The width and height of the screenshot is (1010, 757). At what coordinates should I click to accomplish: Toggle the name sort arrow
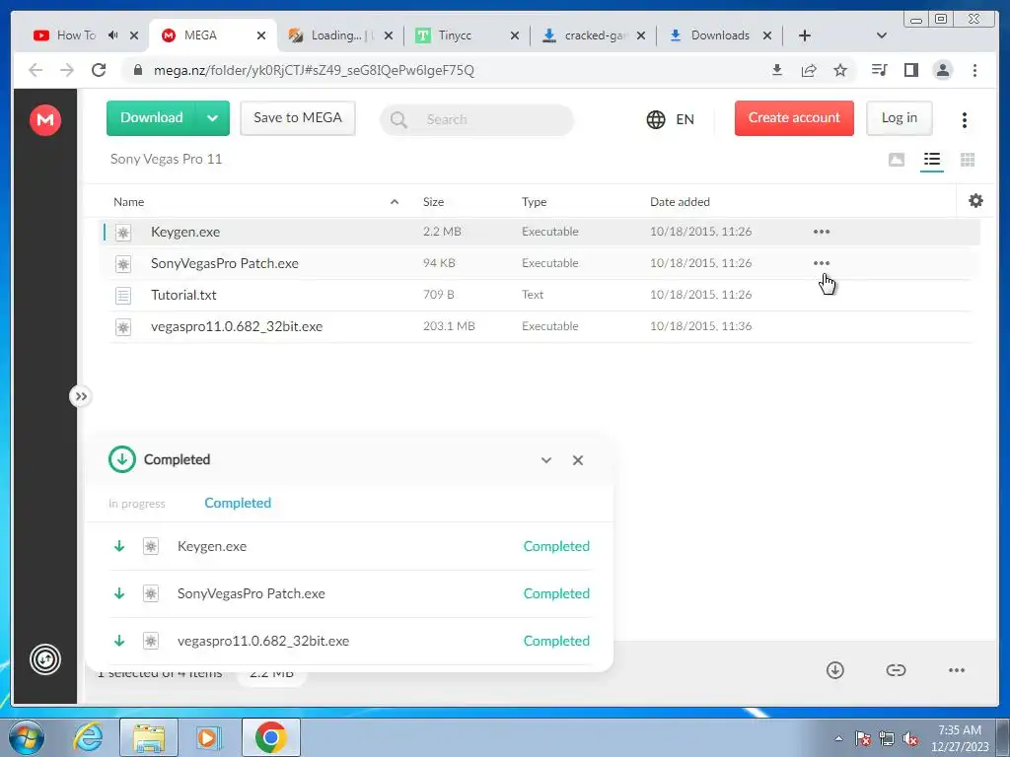(395, 202)
